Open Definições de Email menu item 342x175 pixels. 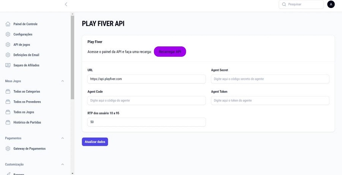[26, 55]
